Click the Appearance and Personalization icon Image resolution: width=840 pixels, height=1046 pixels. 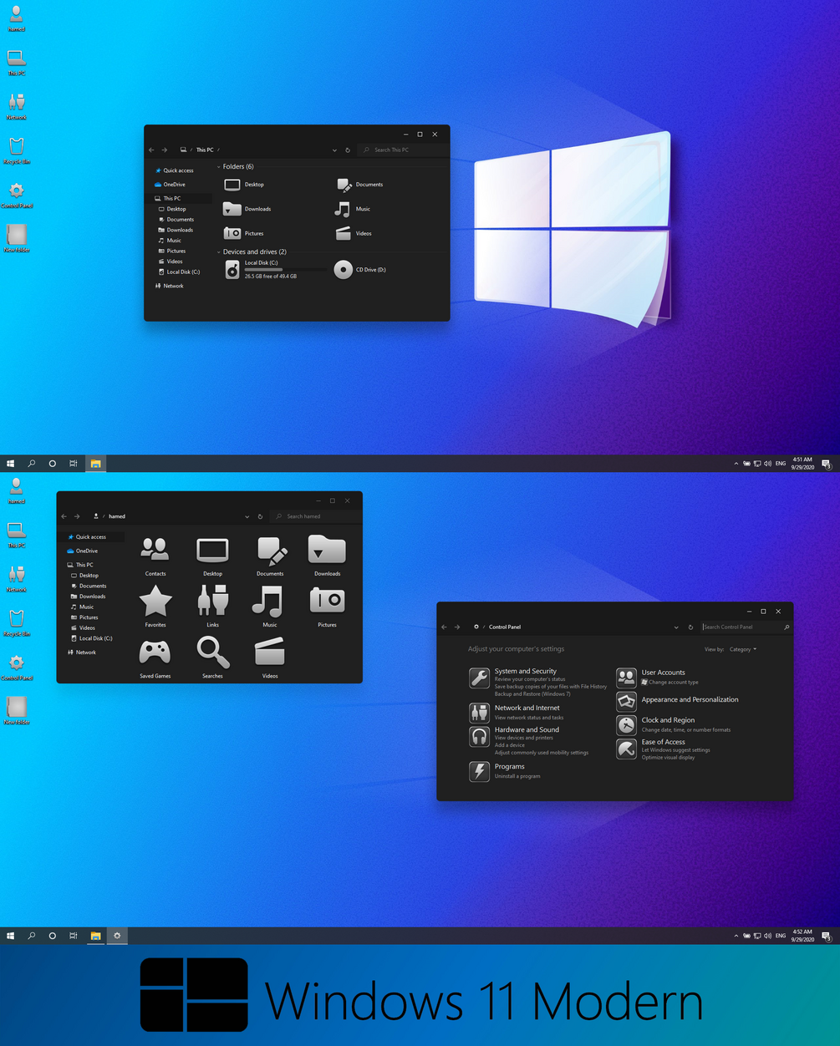coord(627,701)
